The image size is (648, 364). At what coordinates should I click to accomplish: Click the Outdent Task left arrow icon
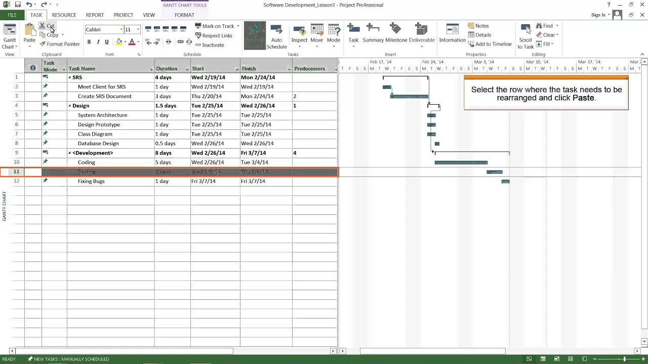coord(149,42)
